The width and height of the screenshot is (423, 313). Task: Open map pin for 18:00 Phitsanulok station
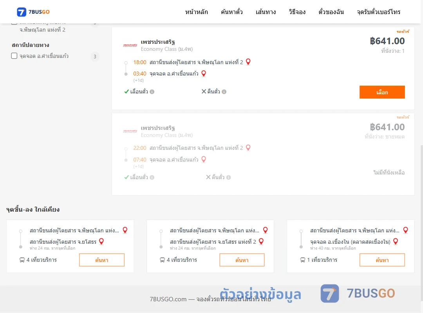click(248, 62)
